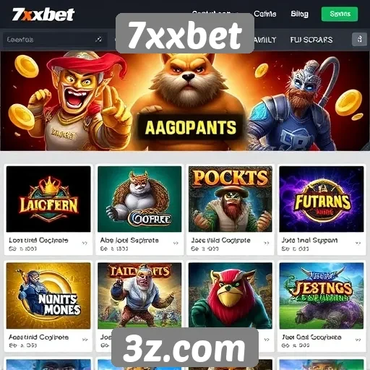The width and height of the screenshot is (370, 370).
Task: Open the FUTARNS game thumbnail
Action: tap(322, 199)
